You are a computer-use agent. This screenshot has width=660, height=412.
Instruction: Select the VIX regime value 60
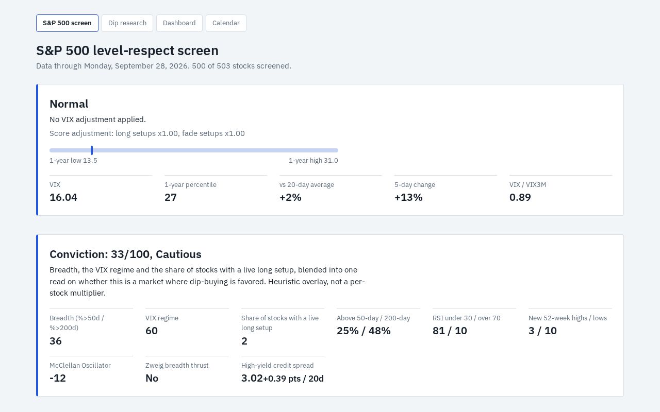click(152, 331)
